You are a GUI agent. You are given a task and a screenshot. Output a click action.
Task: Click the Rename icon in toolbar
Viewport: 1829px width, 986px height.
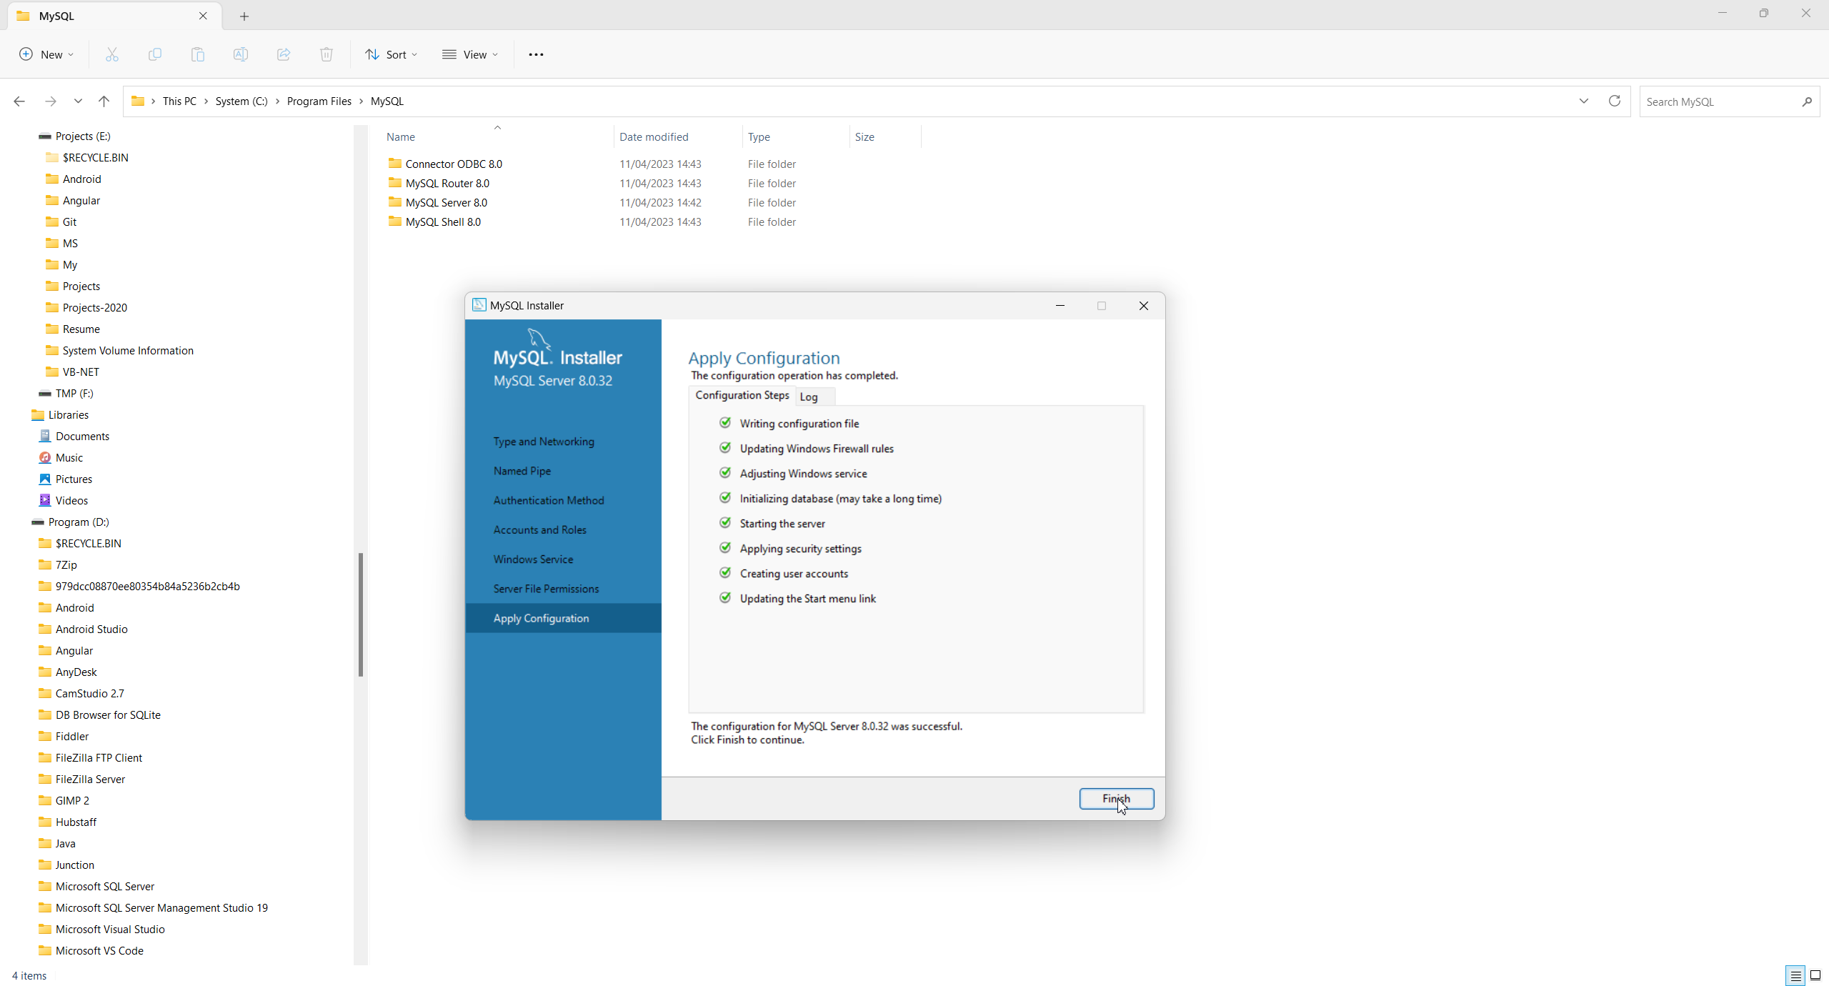point(241,54)
